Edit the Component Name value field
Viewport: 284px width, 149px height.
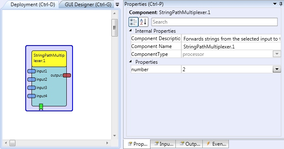pos(231,46)
